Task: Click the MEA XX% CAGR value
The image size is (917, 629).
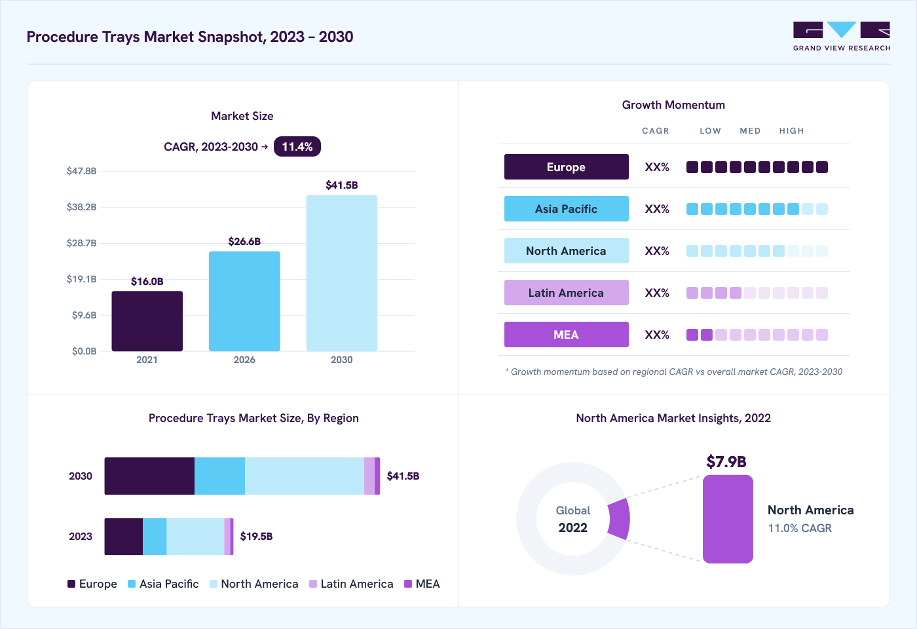Action: pyautogui.click(x=657, y=335)
